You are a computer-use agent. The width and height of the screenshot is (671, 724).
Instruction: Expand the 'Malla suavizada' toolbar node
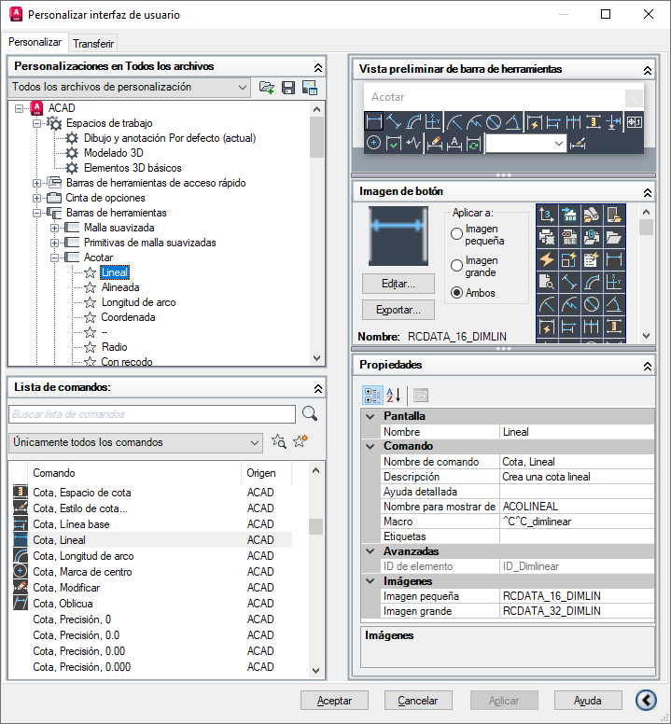[54, 228]
